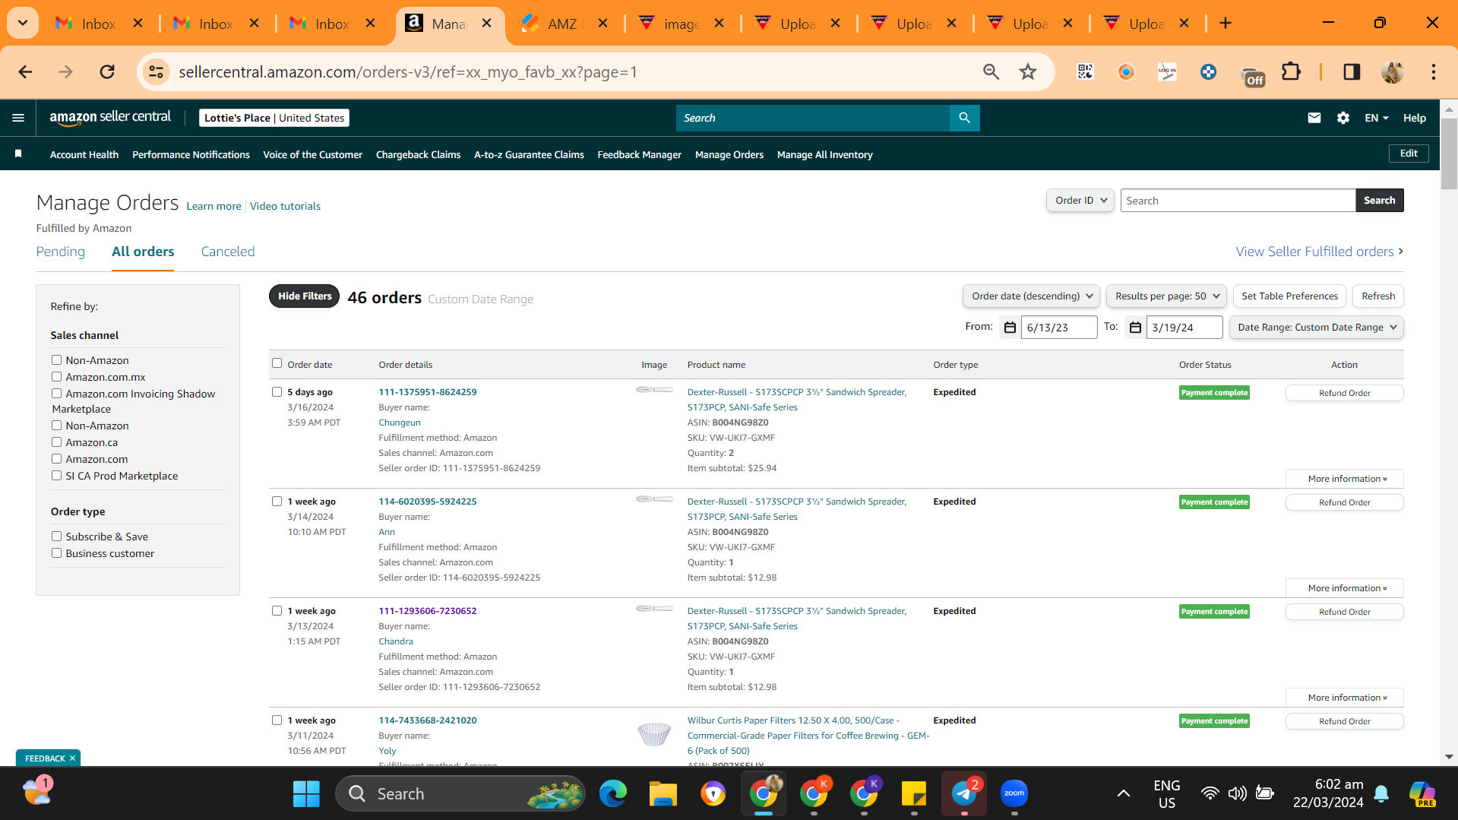The width and height of the screenshot is (1458, 820).
Task: Expand More information for order 114-6020395-5924225
Action: tap(1344, 588)
